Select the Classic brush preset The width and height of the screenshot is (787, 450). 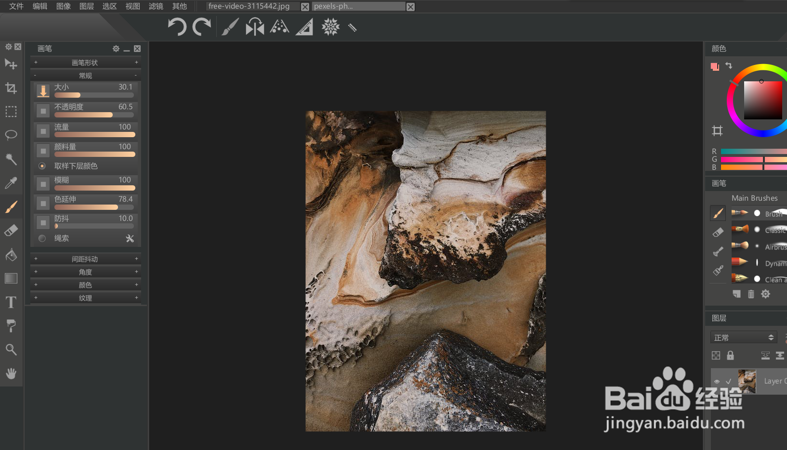[759, 230]
